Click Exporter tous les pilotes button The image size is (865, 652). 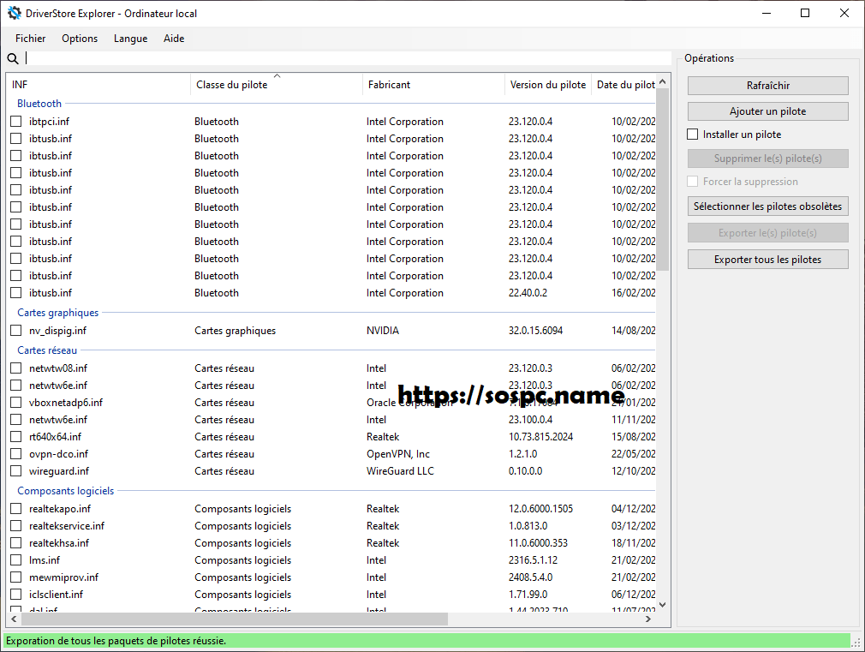(x=767, y=260)
